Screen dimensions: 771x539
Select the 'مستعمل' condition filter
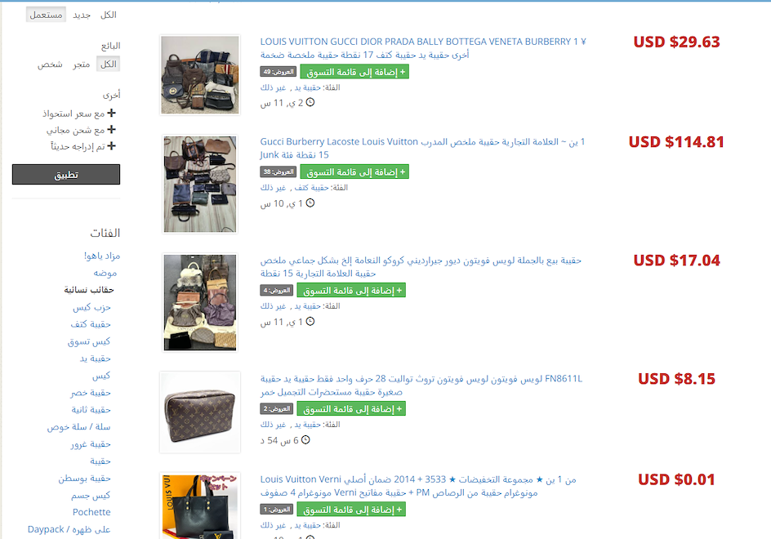point(46,15)
